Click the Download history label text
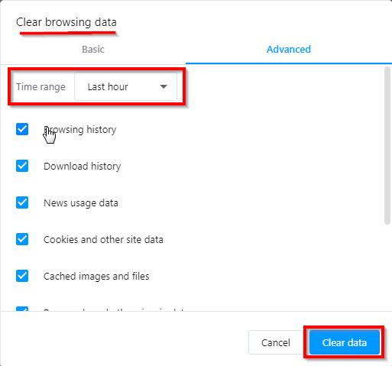Screen dimensions: 392x366 click(83, 167)
